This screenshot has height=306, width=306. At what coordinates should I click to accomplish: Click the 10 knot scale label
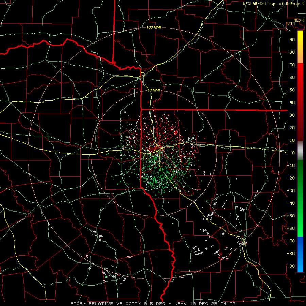292,140
